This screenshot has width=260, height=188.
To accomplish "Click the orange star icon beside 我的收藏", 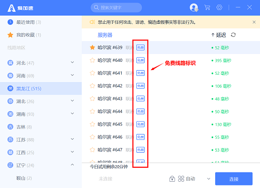I will pos(10,35).
